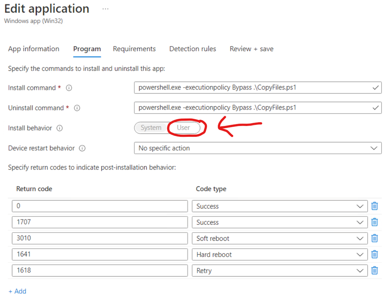The image size is (391, 303).
Task: Delete the return code 0 row
Action: click(375, 206)
